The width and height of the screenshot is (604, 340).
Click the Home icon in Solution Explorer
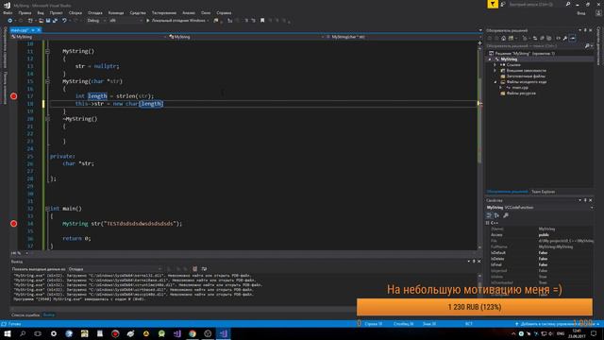[503, 38]
